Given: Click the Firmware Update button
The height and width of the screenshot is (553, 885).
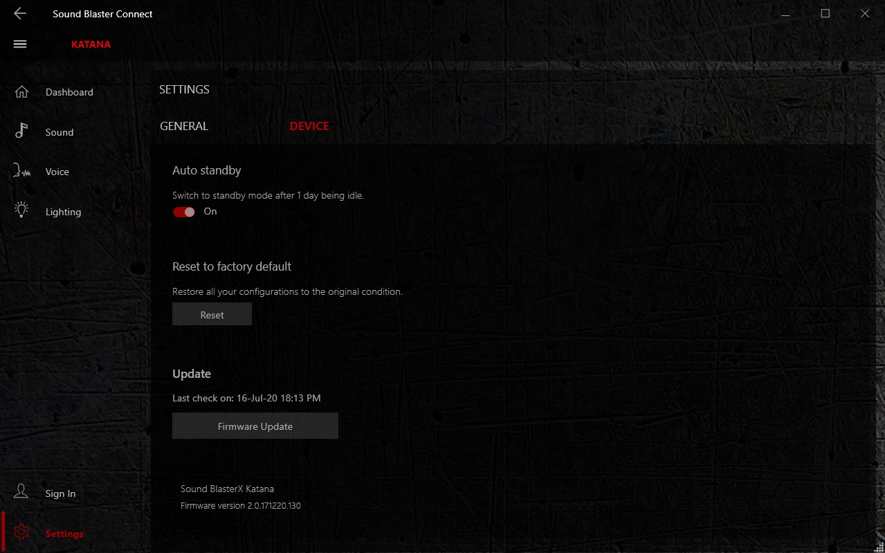Looking at the screenshot, I should [x=255, y=426].
